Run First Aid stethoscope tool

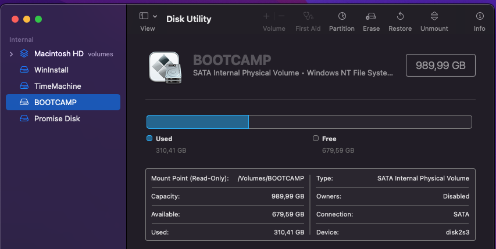tap(308, 16)
